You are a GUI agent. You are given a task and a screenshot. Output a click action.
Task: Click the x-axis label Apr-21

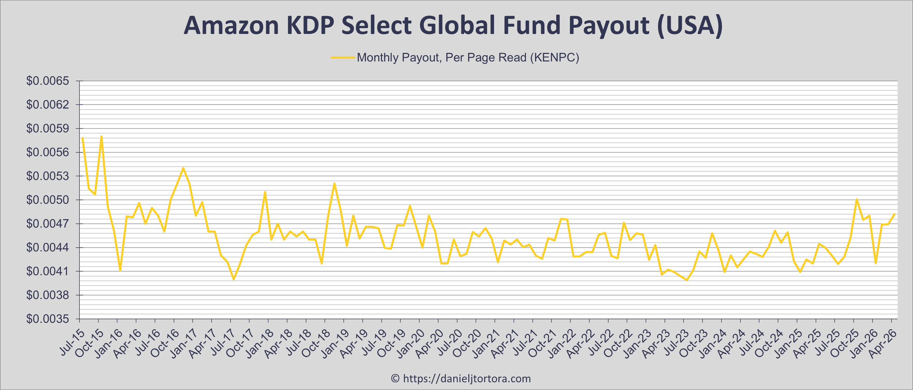click(x=505, y=344)
